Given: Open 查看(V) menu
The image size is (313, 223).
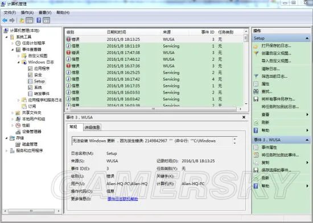Looking at the screenshot, I should coord(45,12).
